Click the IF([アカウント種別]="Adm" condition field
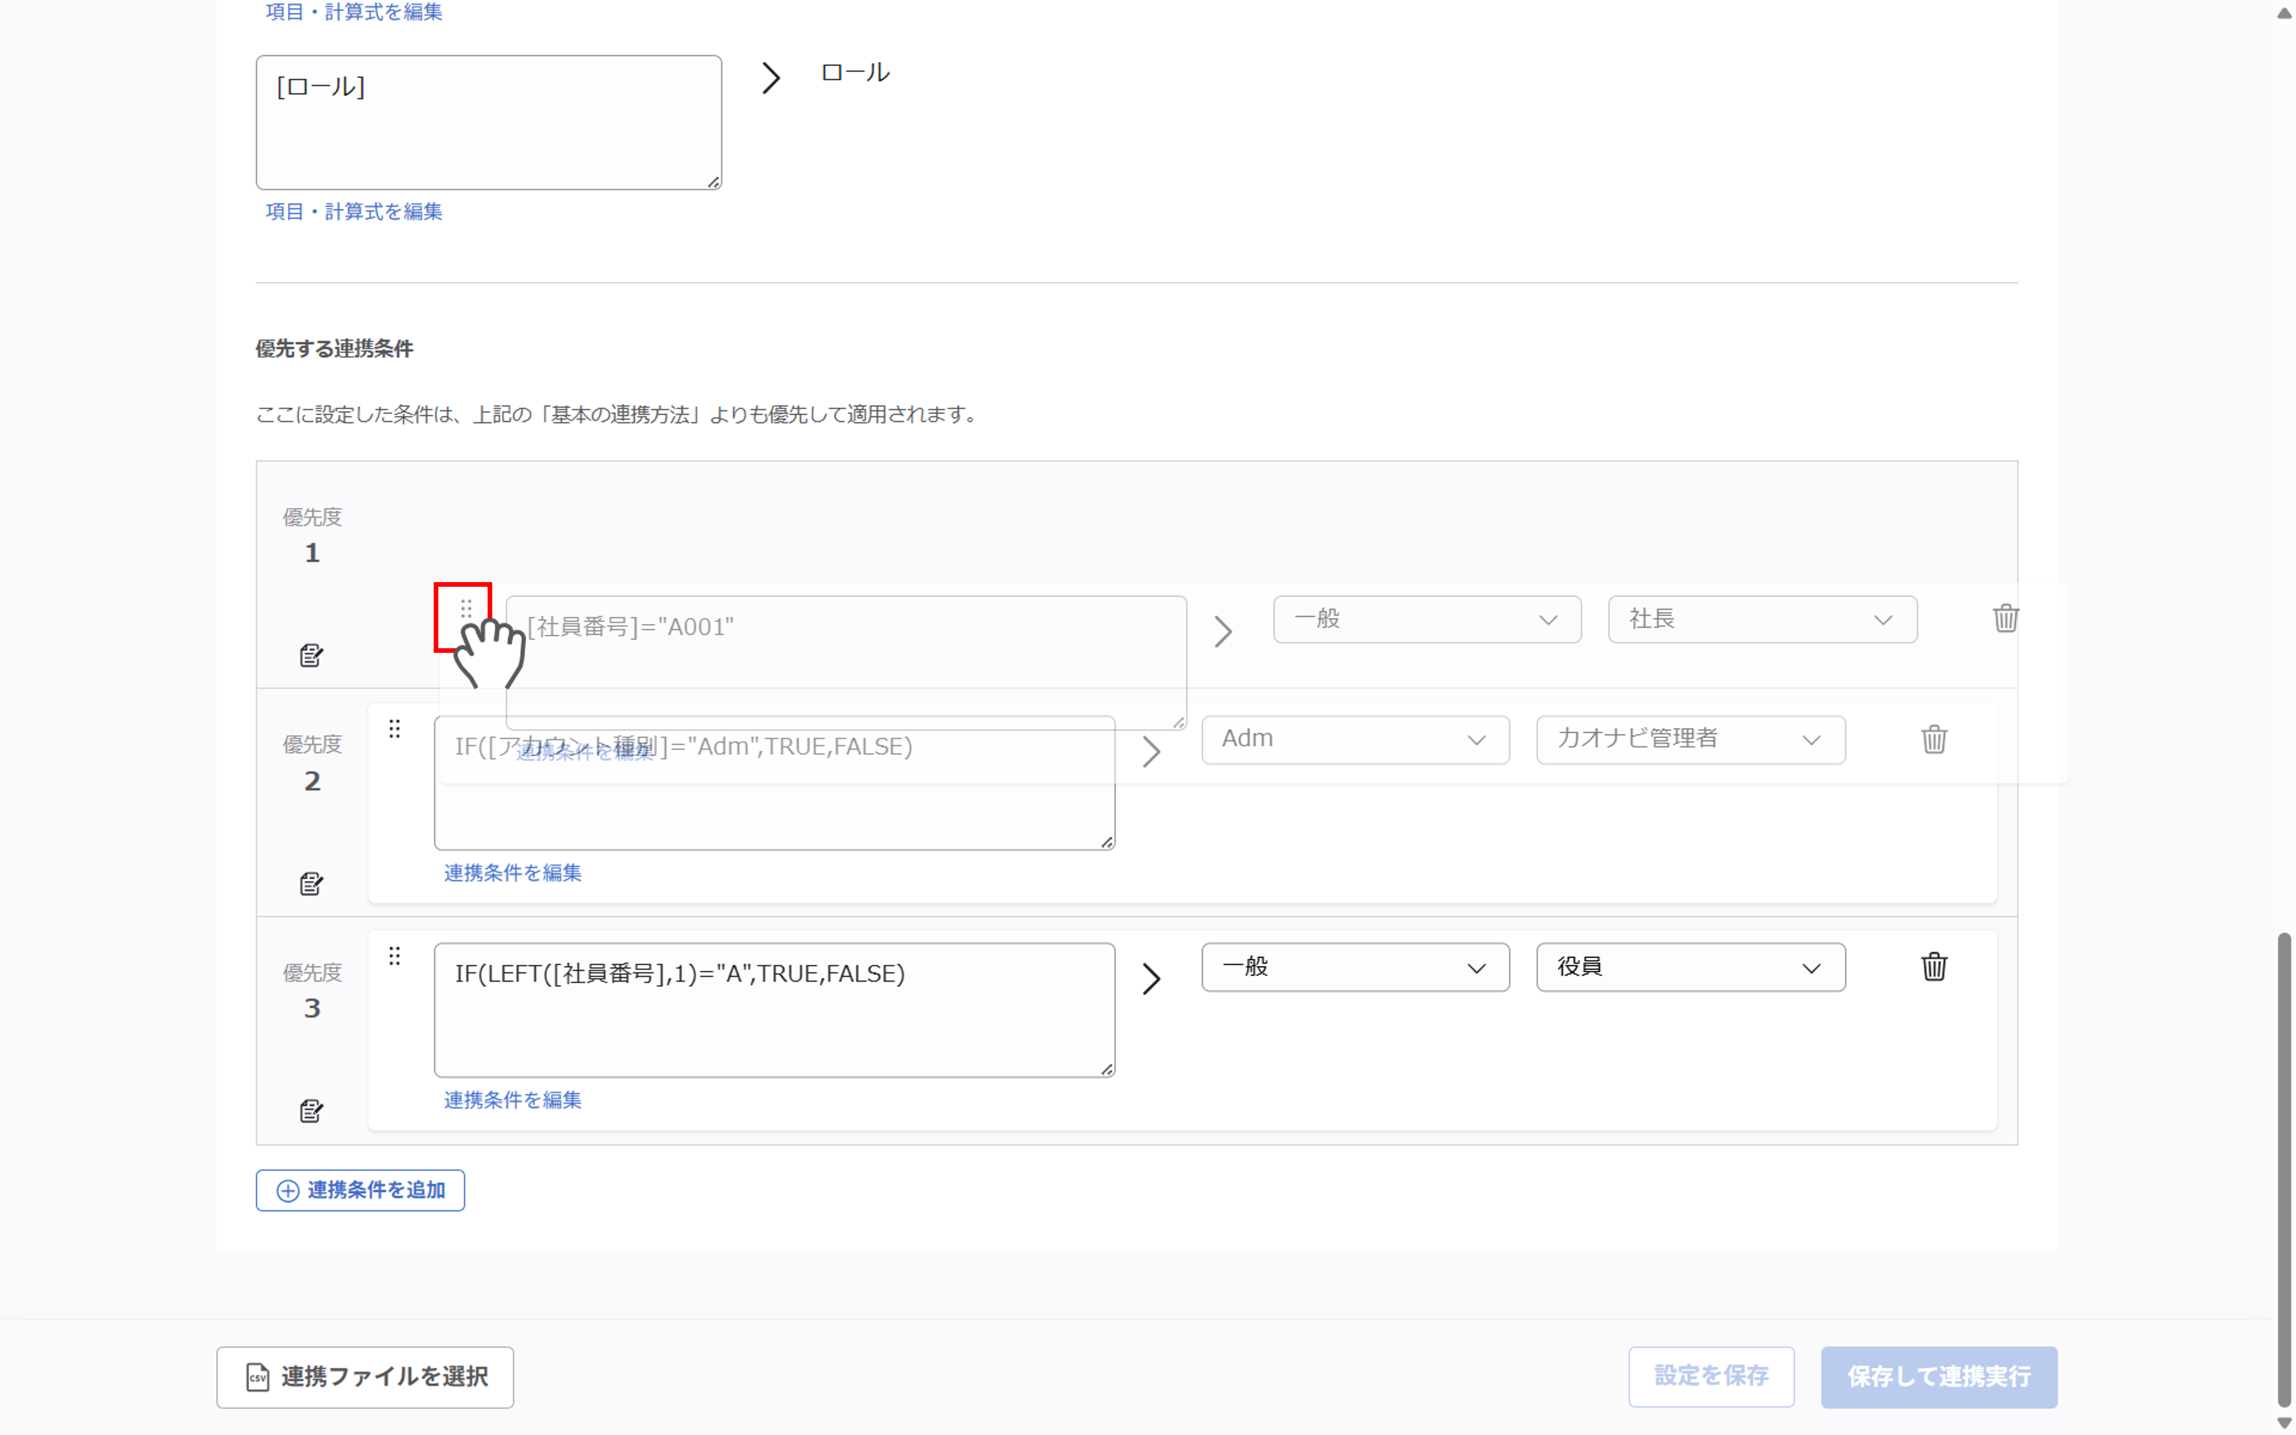Viewport: 2296px width, 1435px height. (x=774, y=783)
